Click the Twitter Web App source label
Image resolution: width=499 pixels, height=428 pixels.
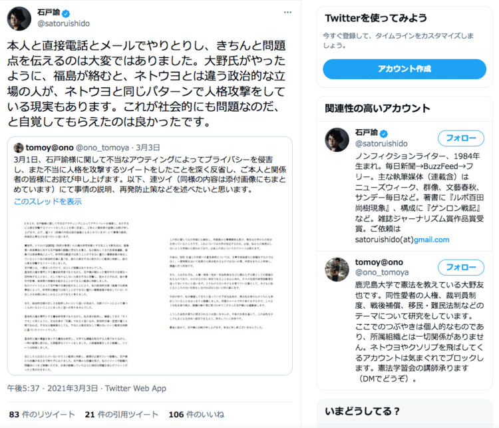tap(136, 388)
